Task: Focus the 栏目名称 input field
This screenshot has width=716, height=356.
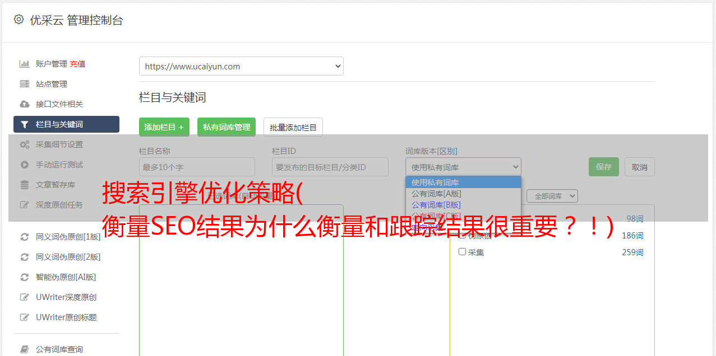Action: 197,167
